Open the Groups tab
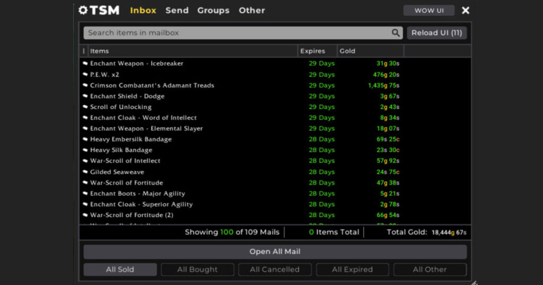Viewport: 543px width, 285px height. click(213, 11)
